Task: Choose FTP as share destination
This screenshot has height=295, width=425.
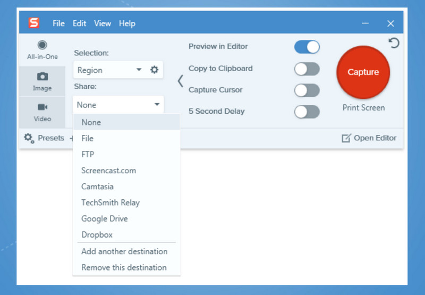Action: (x=126, y=154)
